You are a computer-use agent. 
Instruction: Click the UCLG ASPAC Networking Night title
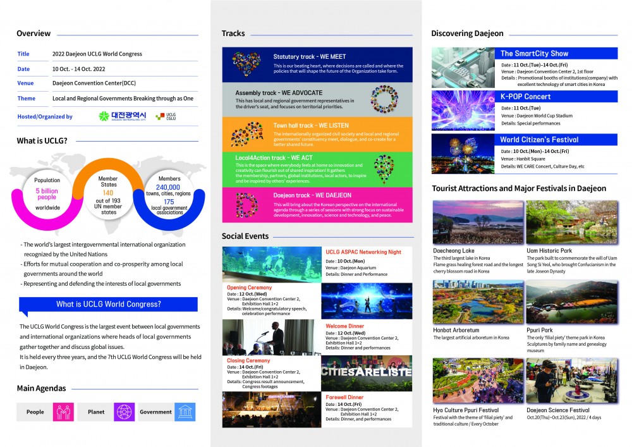tap(363, 252)
